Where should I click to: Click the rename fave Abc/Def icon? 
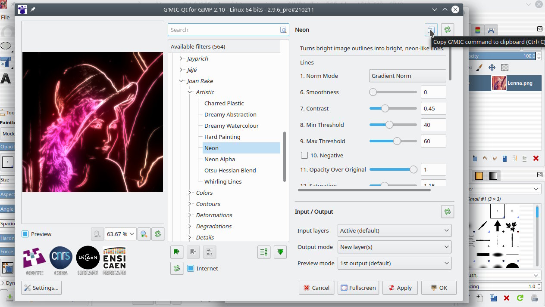point(210,252)
